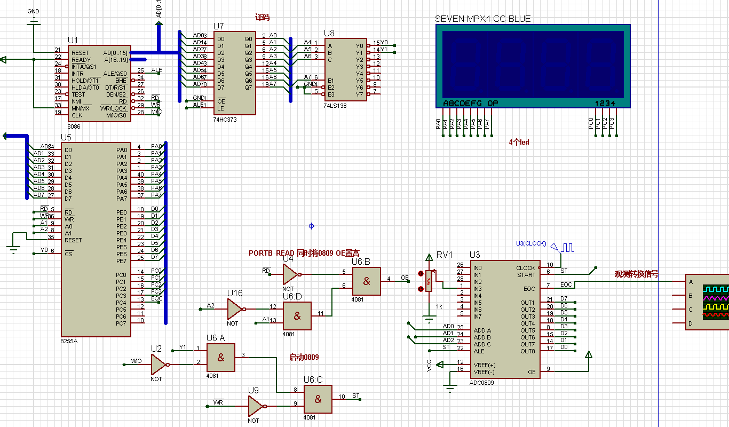Select the U6:C AND gate
The width and height of the screenshot is (729, 427).
tap(318, 399)
